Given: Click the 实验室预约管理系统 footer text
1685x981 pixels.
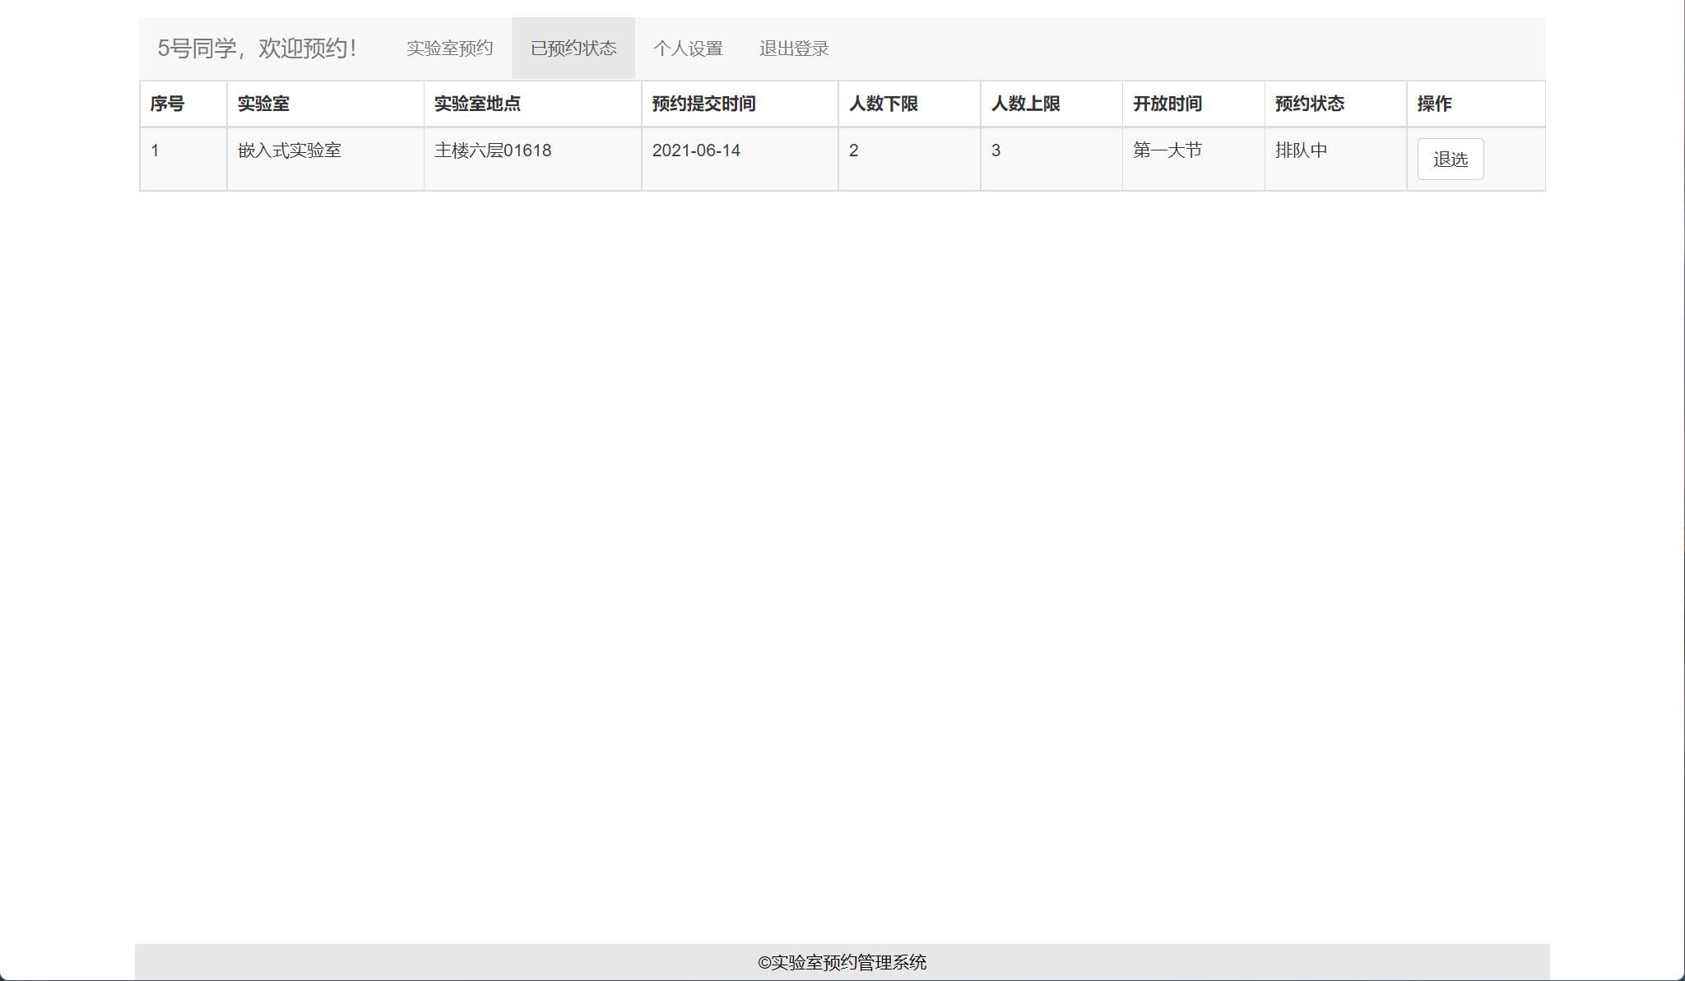Looking at the screenshot, I should 842,962.
